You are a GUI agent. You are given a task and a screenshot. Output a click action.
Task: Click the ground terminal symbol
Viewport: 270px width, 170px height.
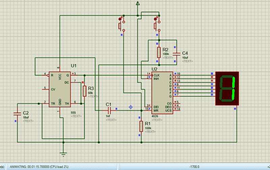point(63,154)
